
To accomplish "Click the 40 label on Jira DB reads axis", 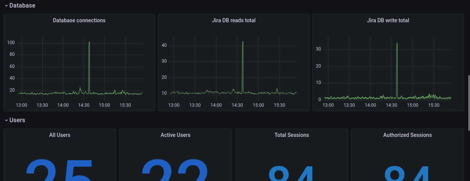I will [164, 45].
